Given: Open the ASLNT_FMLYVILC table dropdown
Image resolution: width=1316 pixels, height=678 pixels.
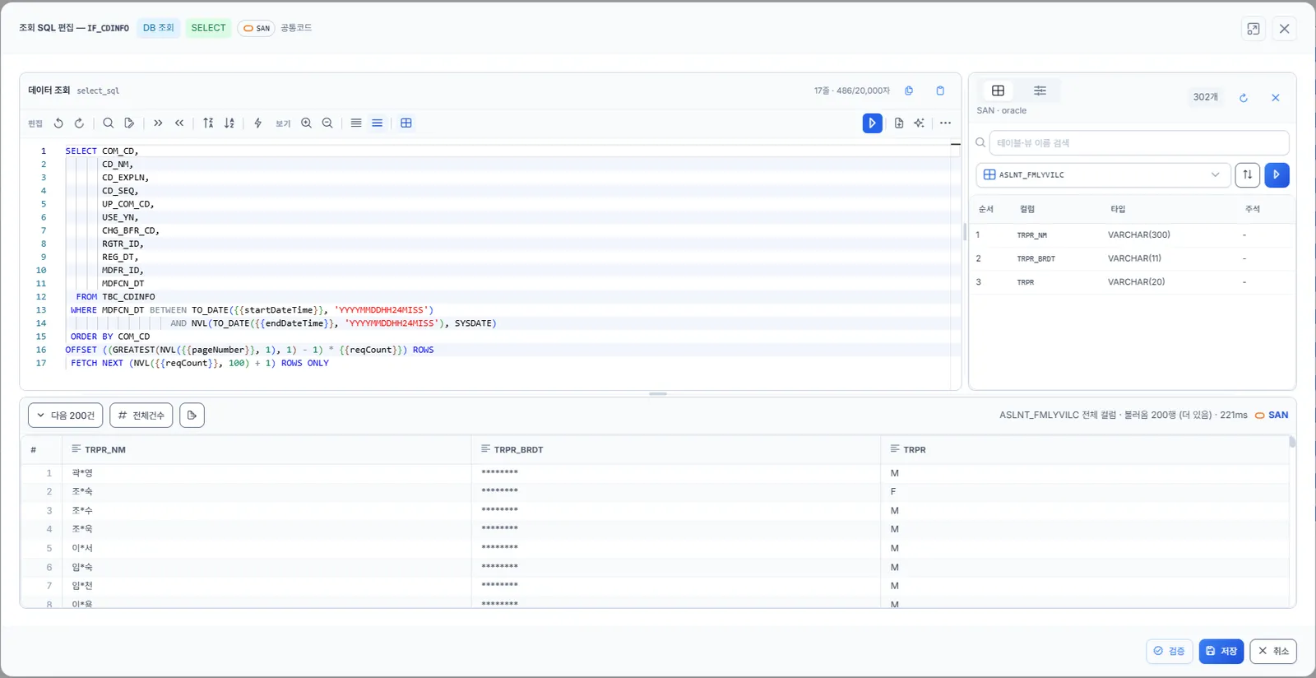Looking at the screenshot, I should tap(1103, 175).
